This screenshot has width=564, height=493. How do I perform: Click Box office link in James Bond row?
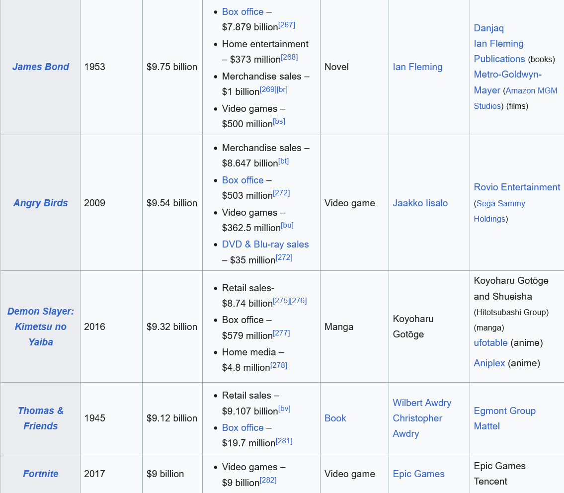[243, 12]
